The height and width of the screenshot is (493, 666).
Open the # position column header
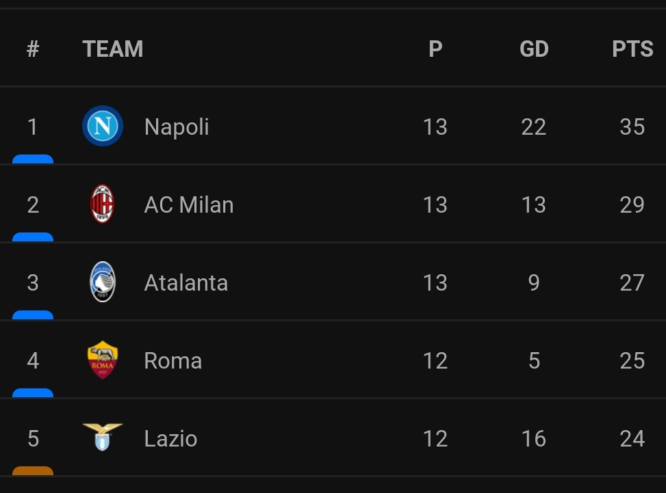click(33, 48)
